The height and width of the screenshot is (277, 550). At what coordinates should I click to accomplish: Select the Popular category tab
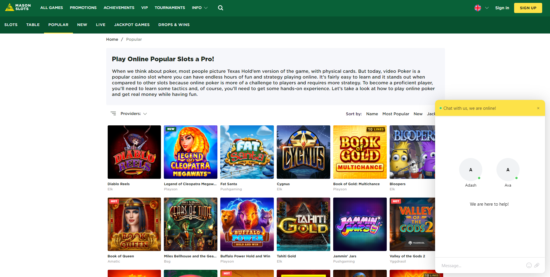pos(58,25)
